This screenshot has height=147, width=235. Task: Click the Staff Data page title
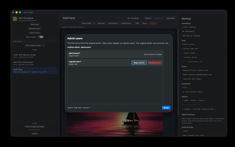pos(69,18)
